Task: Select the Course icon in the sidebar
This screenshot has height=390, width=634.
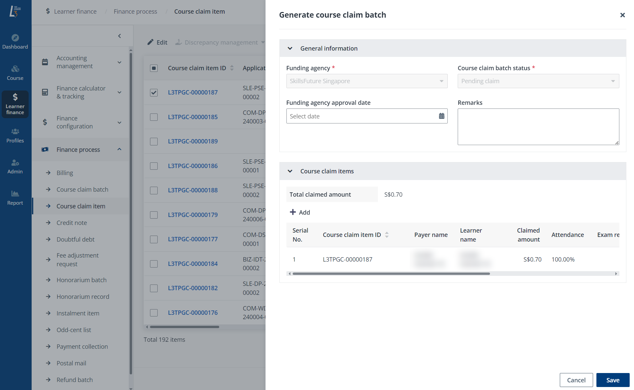Action: (15, 73)
